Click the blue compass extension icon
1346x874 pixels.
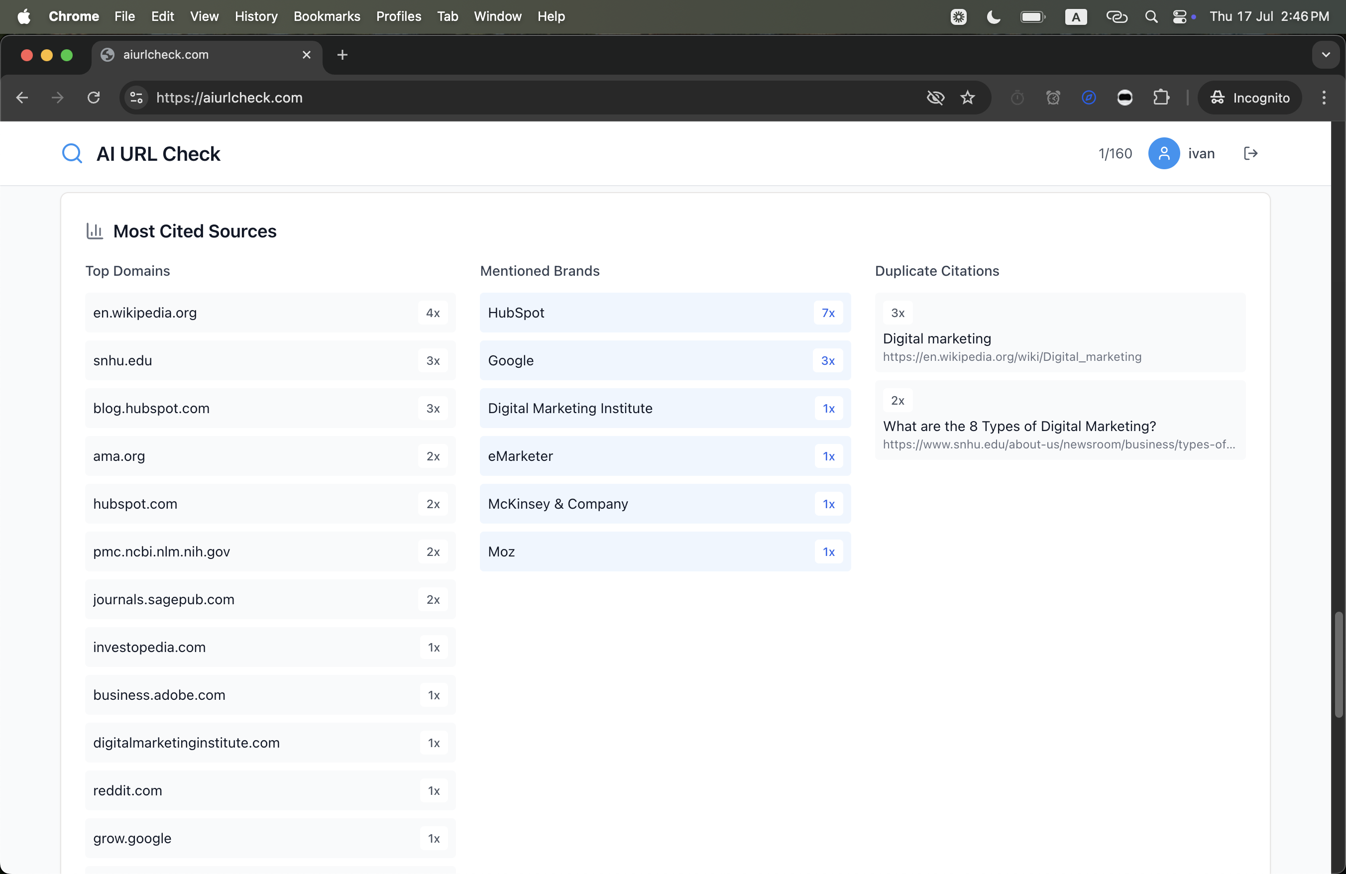1089,97
